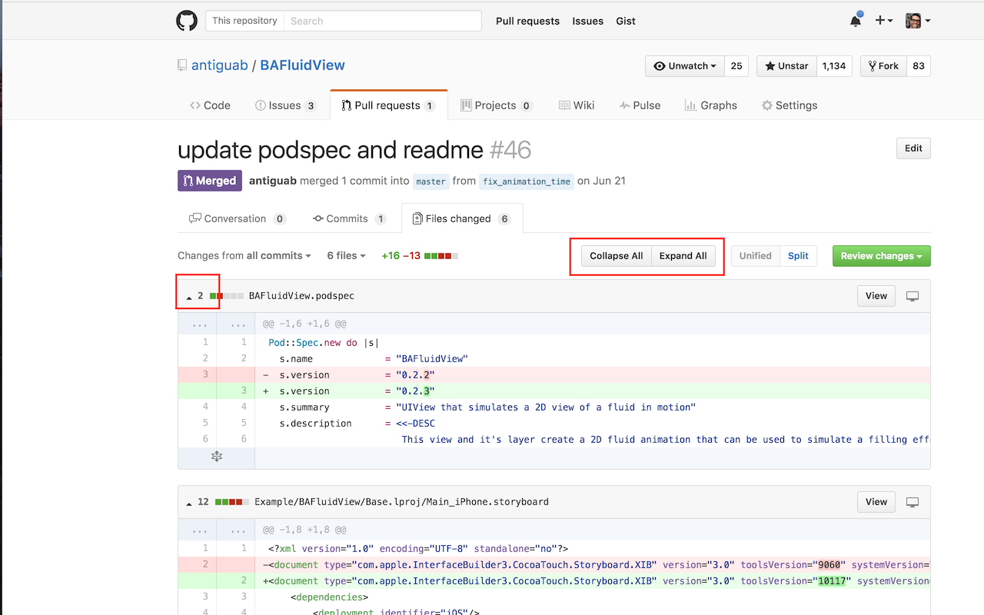The width and height of the screenshot is (984, 615).
Task: Open the Graphs tab
Action: pyautogui.click(x=710, y=105)
